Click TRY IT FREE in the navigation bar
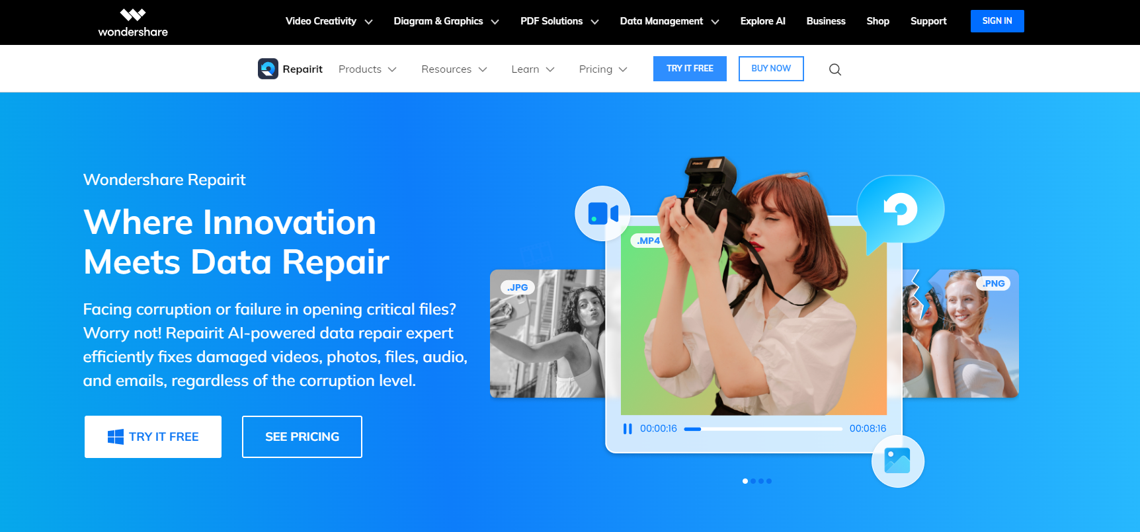The image size is (1140, 532). 690,69
